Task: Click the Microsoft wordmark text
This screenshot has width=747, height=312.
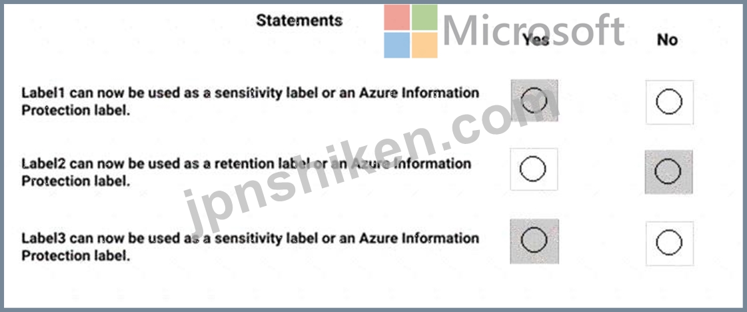Action: tap(534, 30)
